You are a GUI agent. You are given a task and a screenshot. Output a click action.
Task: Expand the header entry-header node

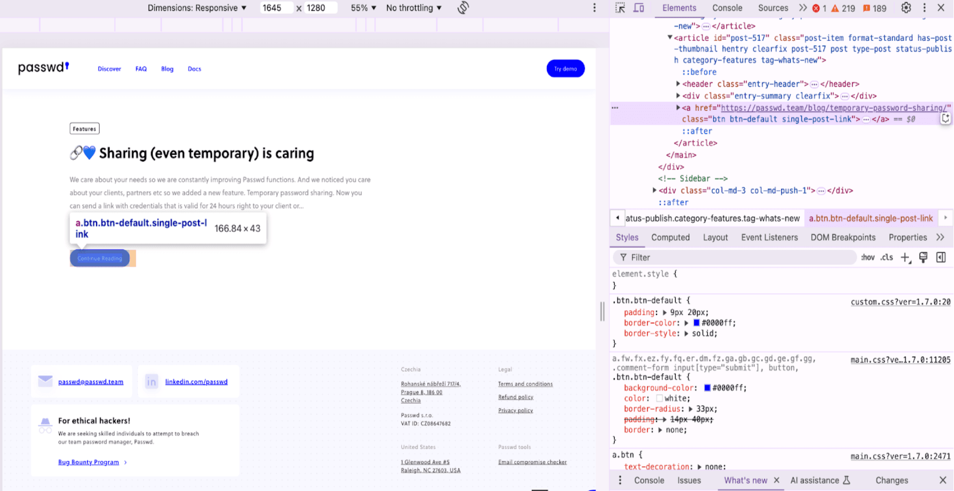click(x=678, y=83)
